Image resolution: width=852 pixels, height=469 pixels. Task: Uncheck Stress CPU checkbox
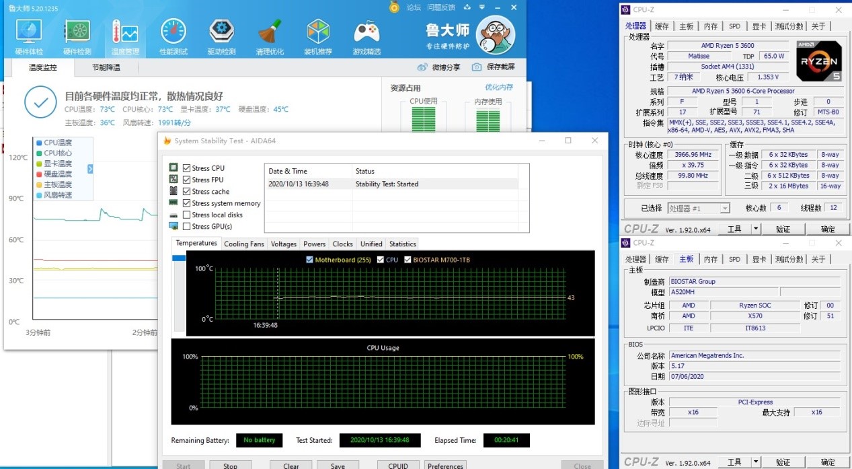click(x=187, y=168)
